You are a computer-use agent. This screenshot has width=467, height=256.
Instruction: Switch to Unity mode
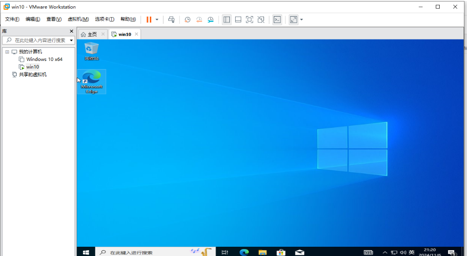tap(261, 20)
